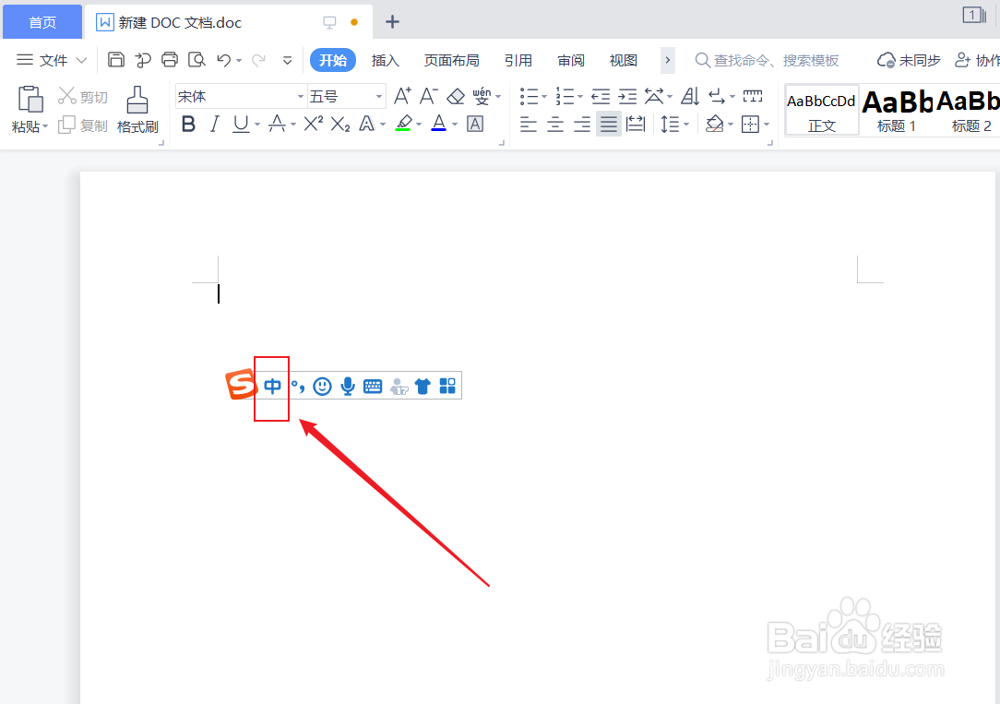Open underline style dropdown arrow
The height and width of the screenshot is (704, 1000).
257,125
